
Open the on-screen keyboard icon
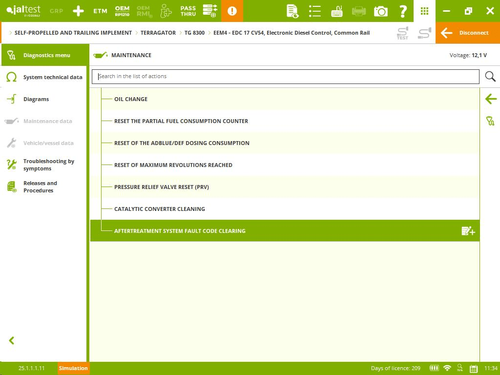click(337, 11)
